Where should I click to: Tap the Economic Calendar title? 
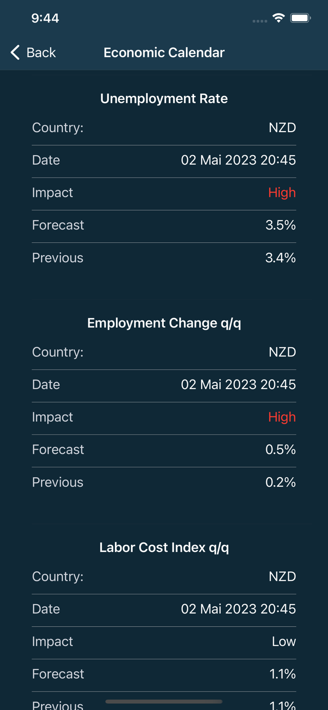click(x=164, y=53)
